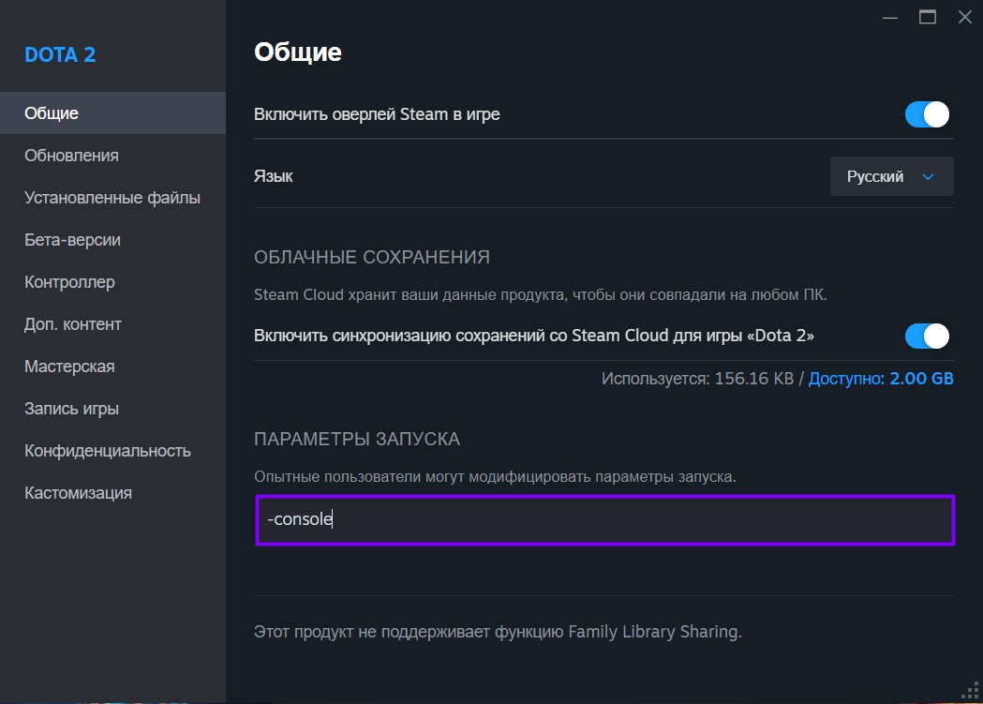Open the Конфиденциальность section
Image resolution: width=983 pixels, height=704 pixels.
(108, 451)
